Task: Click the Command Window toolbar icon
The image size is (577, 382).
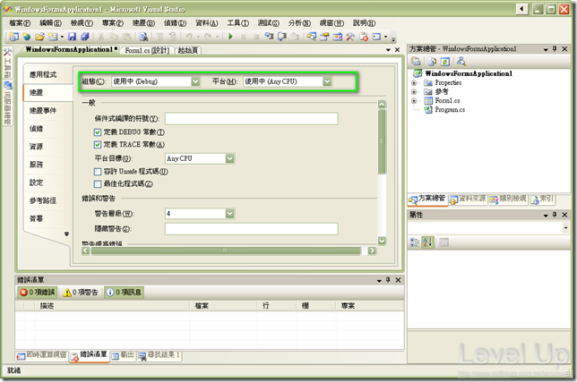Action: pos(376,37)
